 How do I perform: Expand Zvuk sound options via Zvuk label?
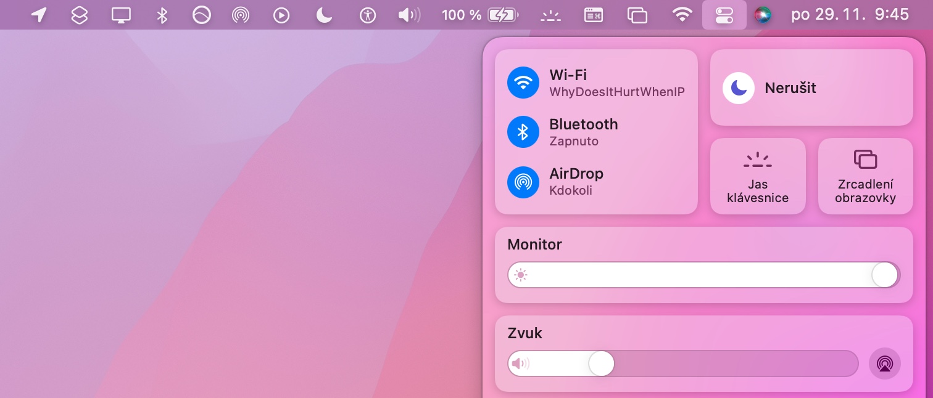pyautogui.click(x=525, y=333)
